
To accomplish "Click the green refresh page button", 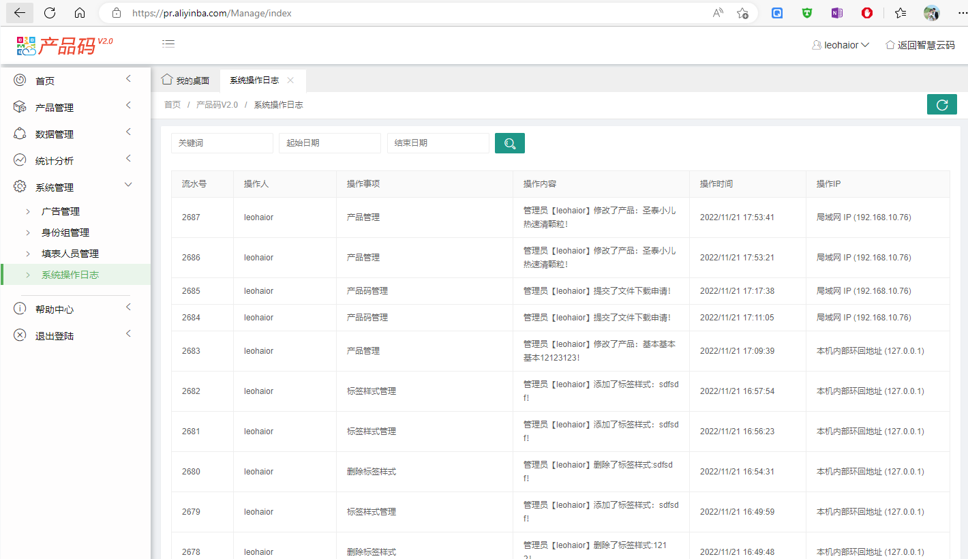I will coord(941,104).
